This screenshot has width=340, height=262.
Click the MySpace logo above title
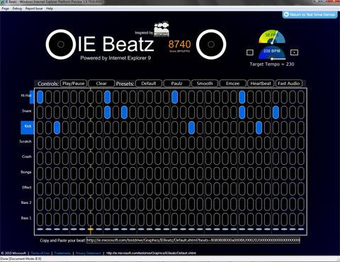[x=161, y=30]
